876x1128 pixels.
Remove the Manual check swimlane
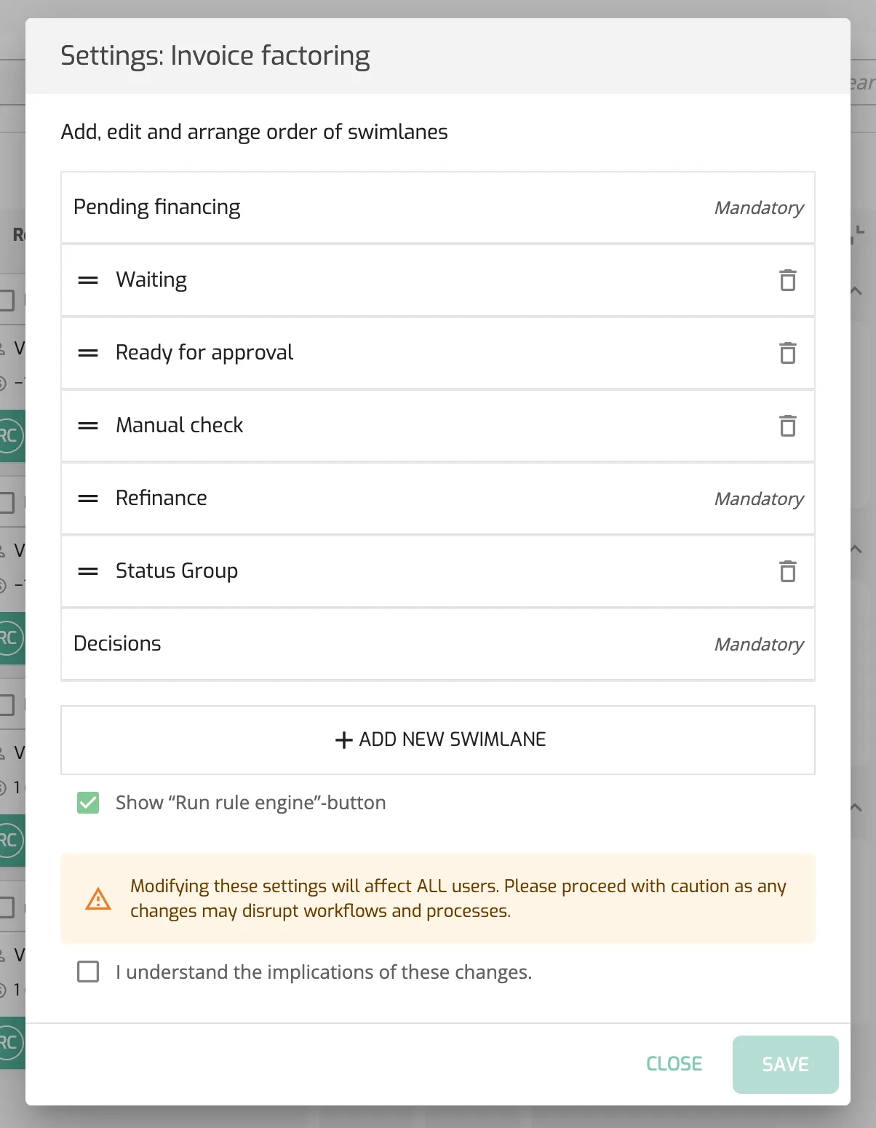pyautogui.click(x=787, y=426)
